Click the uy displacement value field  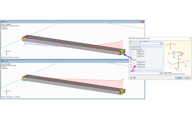coord(136,54)
